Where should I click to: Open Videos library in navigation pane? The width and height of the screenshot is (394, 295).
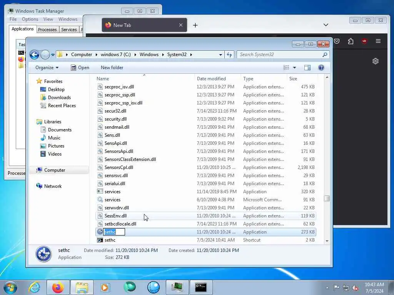point(55,154)
